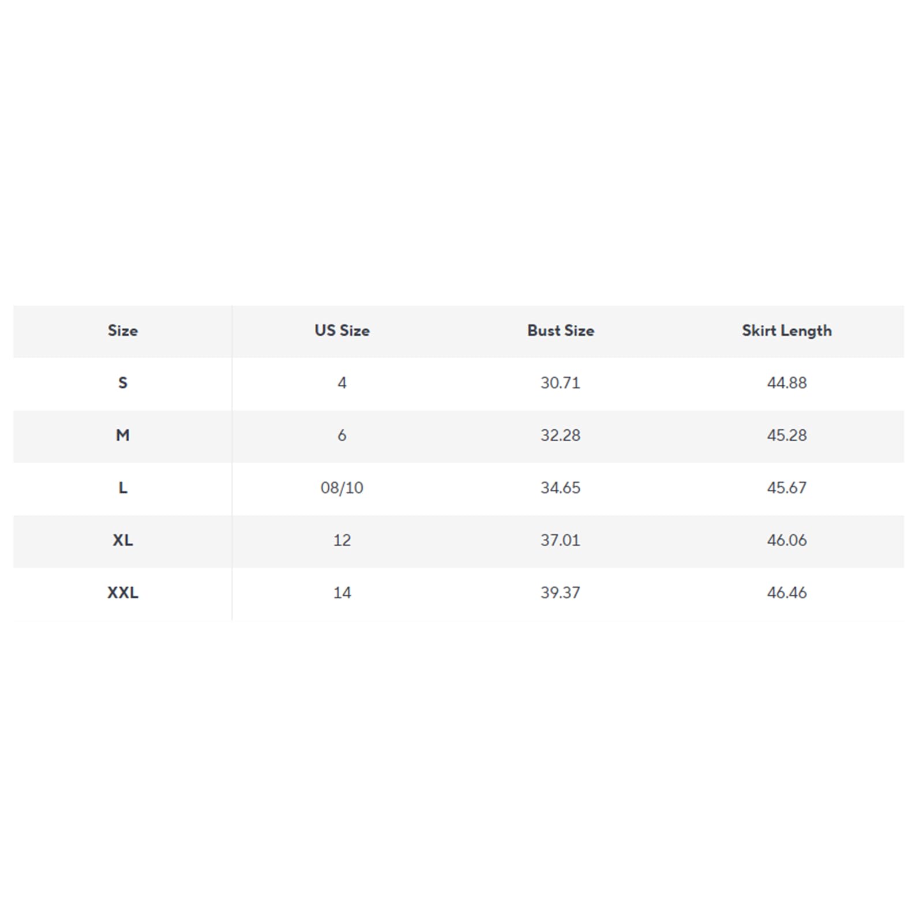Image resolution: width=923 pixels, height=923 pixels.
Task: Select the L size row label
Action: [123, 488]
